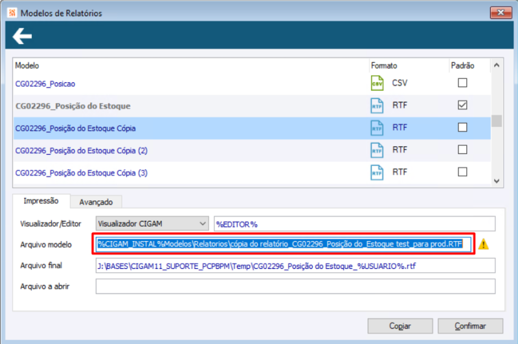The image size is (518, 344).
Task: Click the RTF format text in Cópia (3) row
Action: coord(400,172)
